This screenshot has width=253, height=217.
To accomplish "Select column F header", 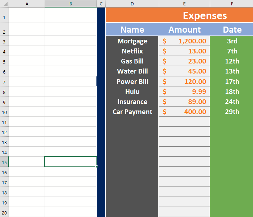I will point(231,4).
